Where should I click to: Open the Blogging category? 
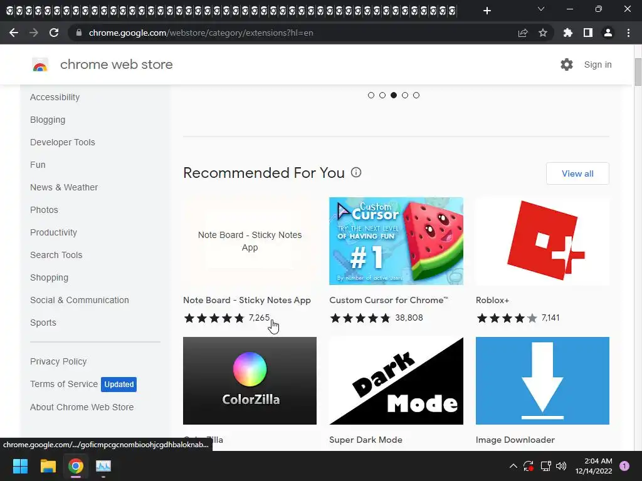tap(48, 120)
